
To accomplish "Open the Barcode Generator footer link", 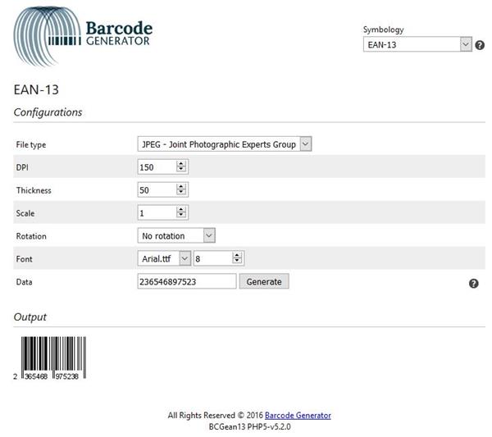I will (x=298, y=416).
